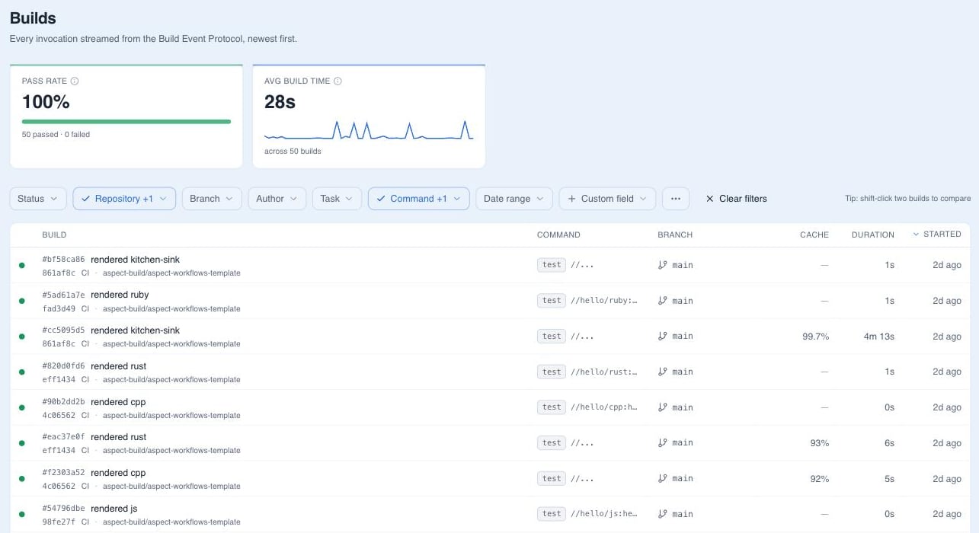Click the green status dot for build #90b2dd2b
This screenshot has height=533, width=979.
(x=21, y=407)
